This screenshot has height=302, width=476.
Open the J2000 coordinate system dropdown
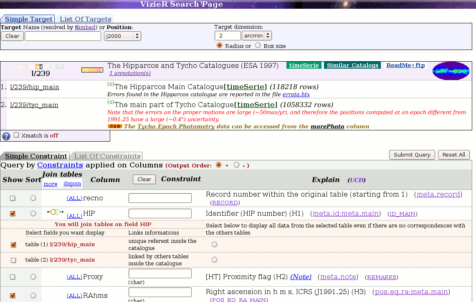pos(122,36)
